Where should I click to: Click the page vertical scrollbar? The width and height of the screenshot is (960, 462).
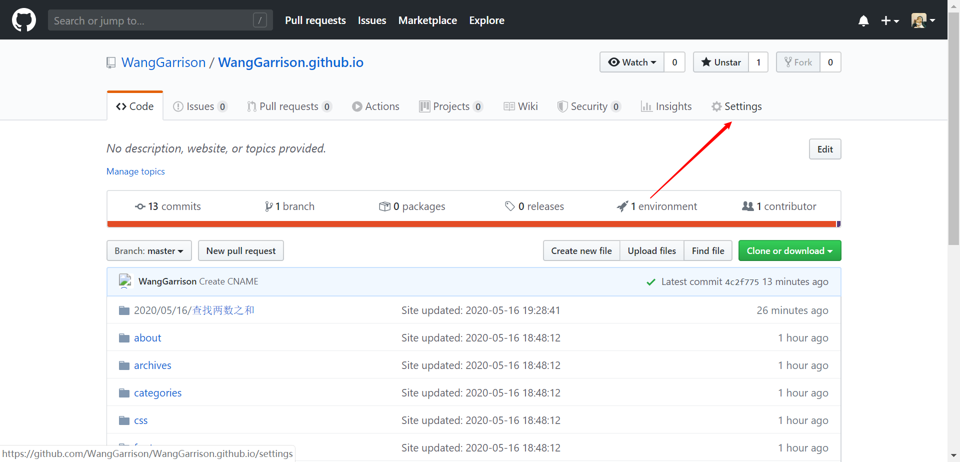(953, 129)
